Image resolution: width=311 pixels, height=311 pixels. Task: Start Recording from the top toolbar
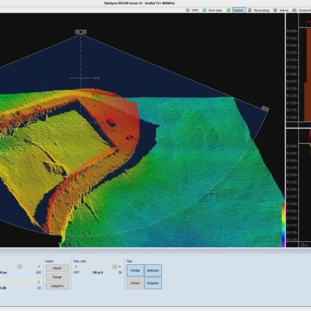tap(258, 10)
